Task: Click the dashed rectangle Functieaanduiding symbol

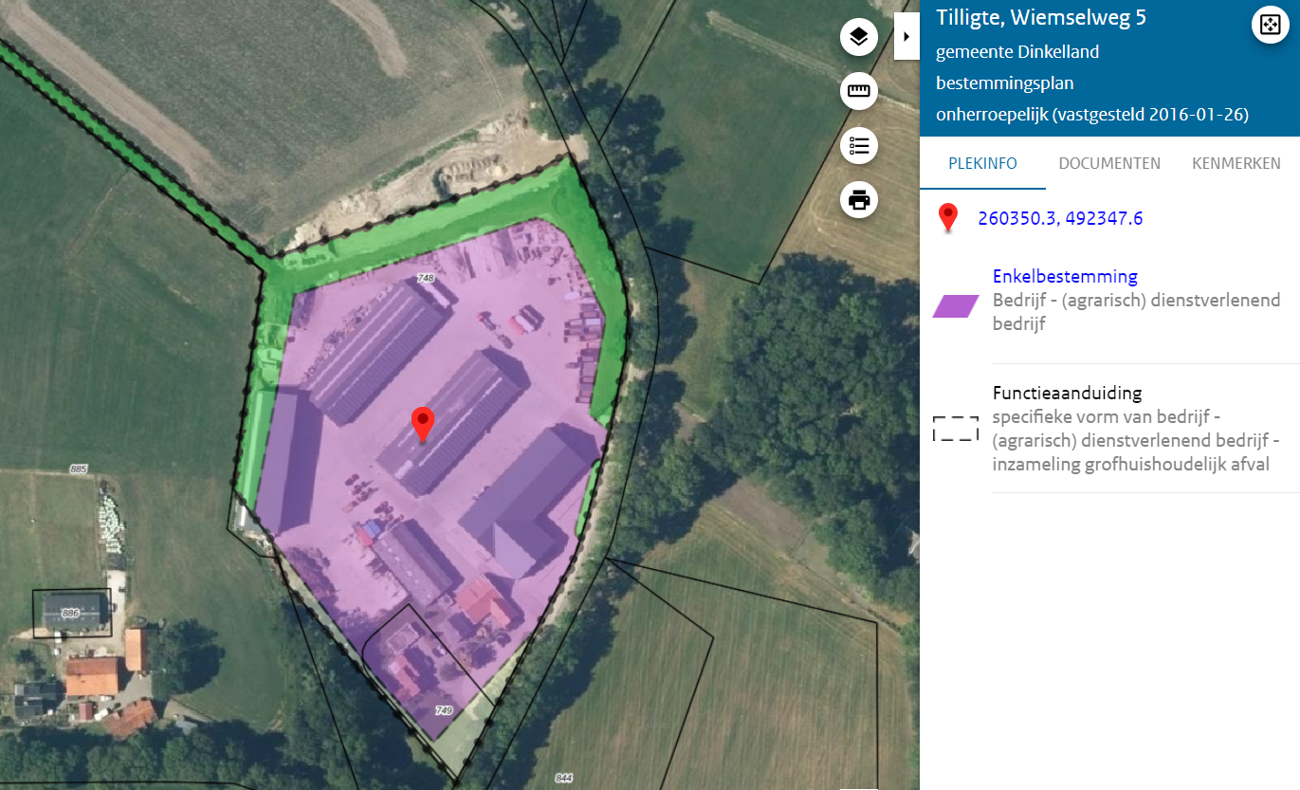Action: point(955,429)
